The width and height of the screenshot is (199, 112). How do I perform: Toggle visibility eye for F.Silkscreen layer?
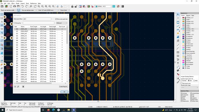click(185, 44)
